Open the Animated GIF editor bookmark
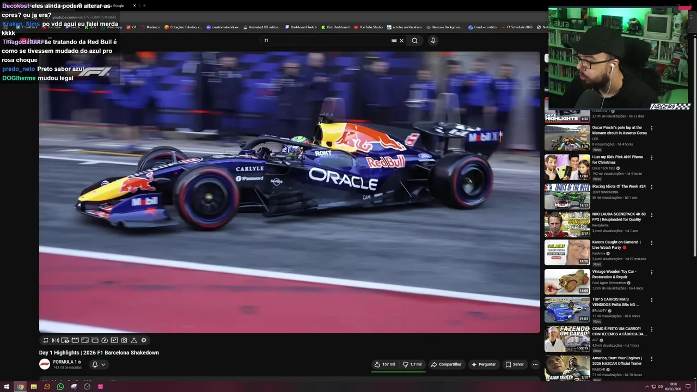Screen dimensions: 697x392 [261, 27]
